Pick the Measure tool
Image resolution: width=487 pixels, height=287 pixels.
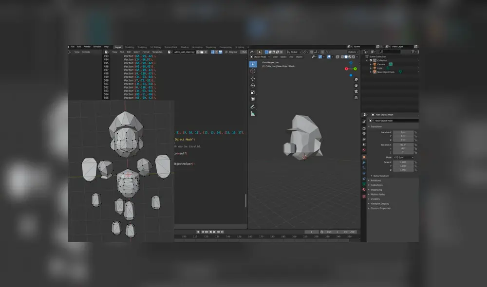coord(253,113)
